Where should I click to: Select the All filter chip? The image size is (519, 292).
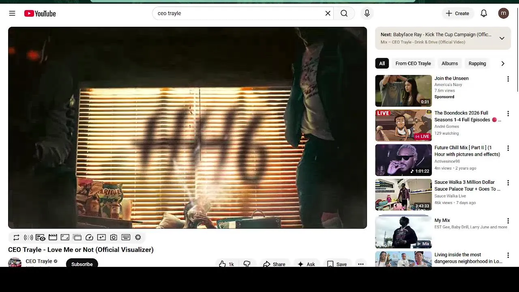click(382, 63)
